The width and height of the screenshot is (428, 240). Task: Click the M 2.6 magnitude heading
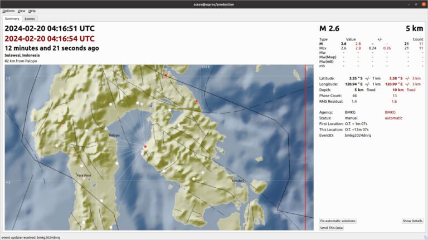329,28
